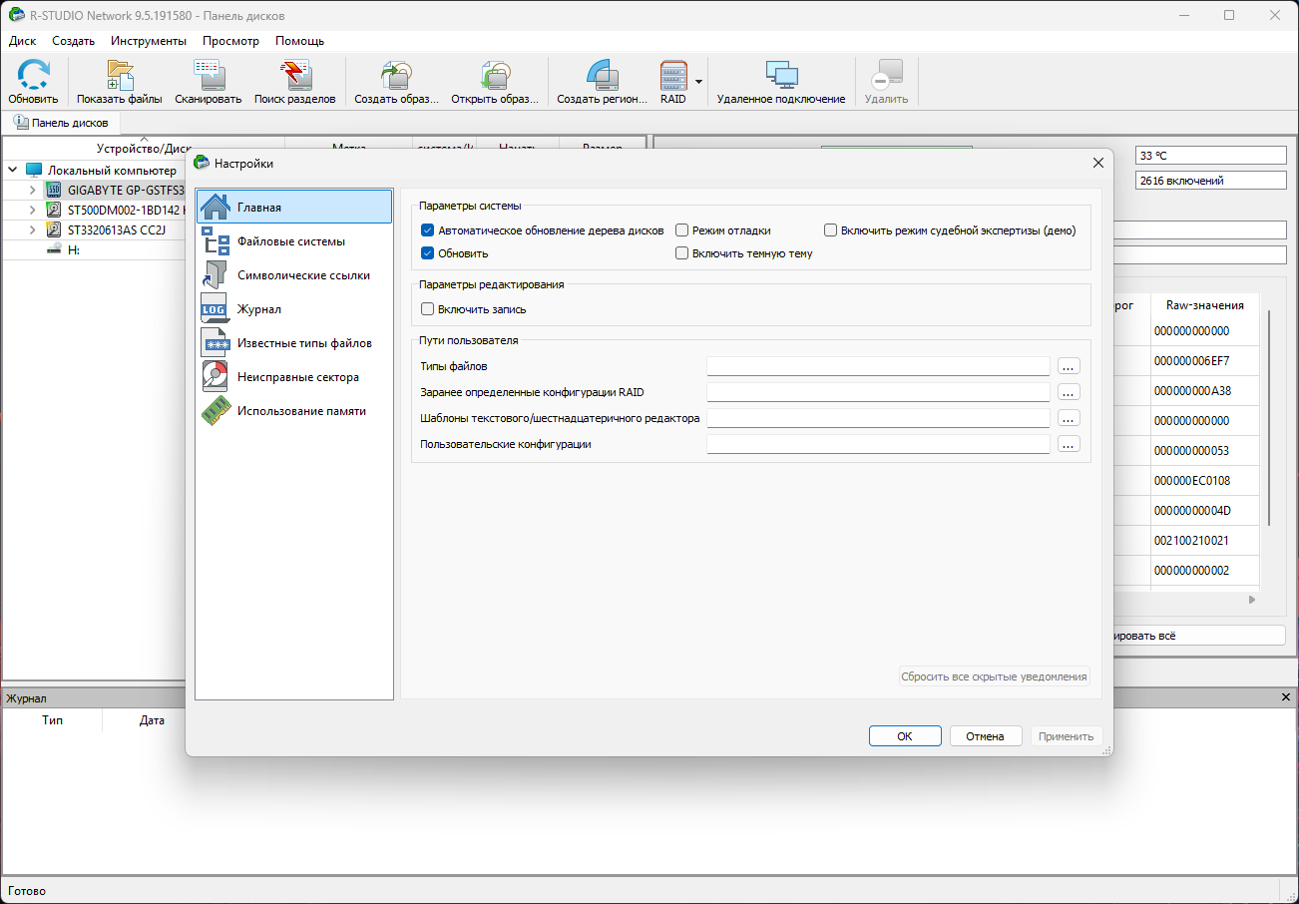Screen dimensions: 1299x904
Task: Expand the GIGABYTE GP-GSTFS disk node
Action: coord(32,190)
